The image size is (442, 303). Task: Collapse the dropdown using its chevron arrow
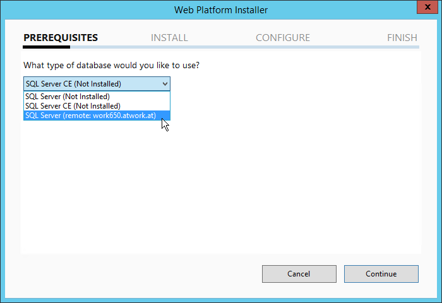pyautogui.click(x=165, y=83)
